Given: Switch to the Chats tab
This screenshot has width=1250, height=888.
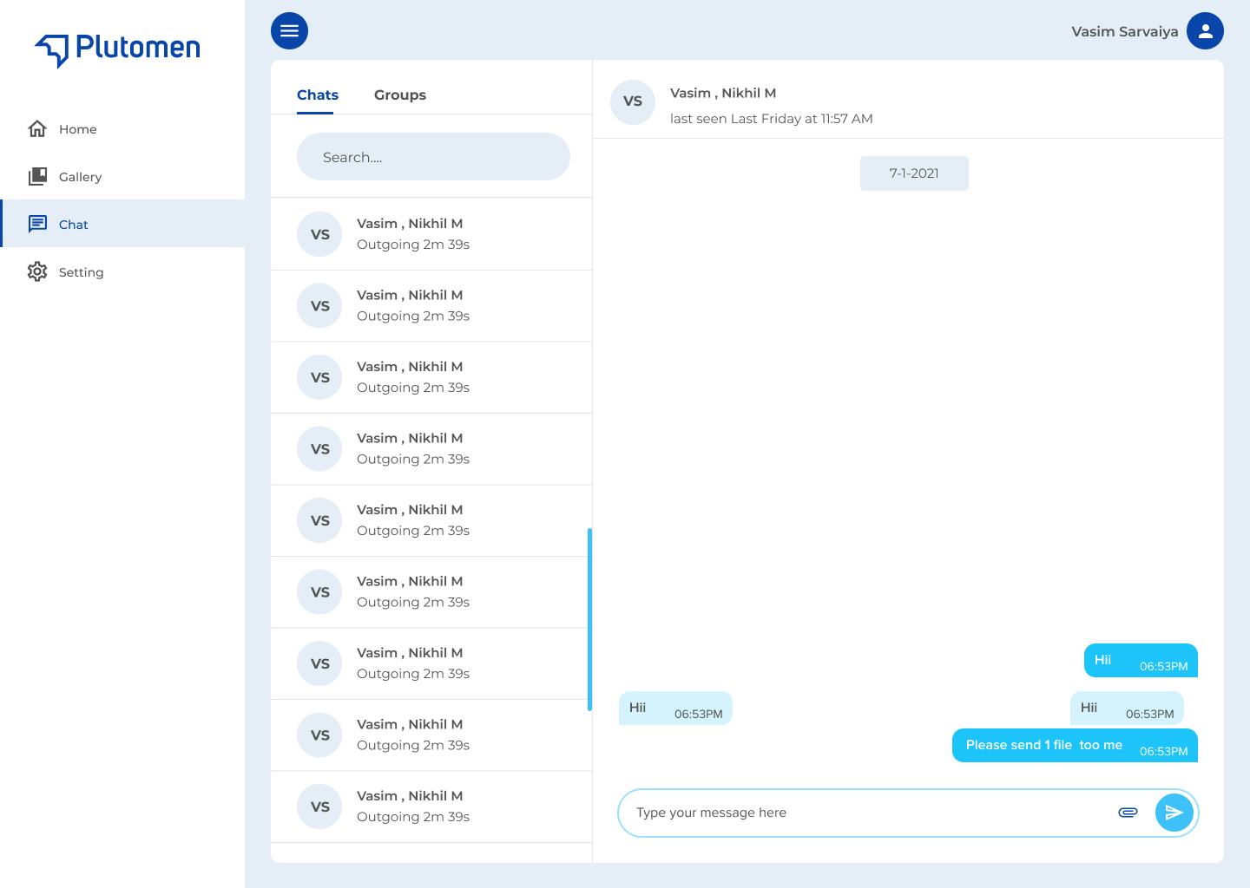Looking at the screenshot, I should (x=318, y=95).
